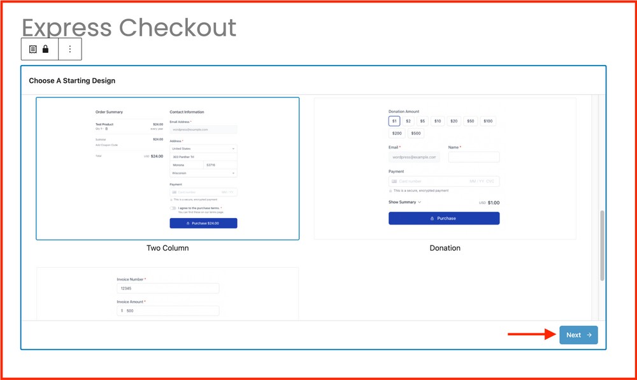
Task: Open the Wisconsin state dropdown
Action: [x=203, y=173]
